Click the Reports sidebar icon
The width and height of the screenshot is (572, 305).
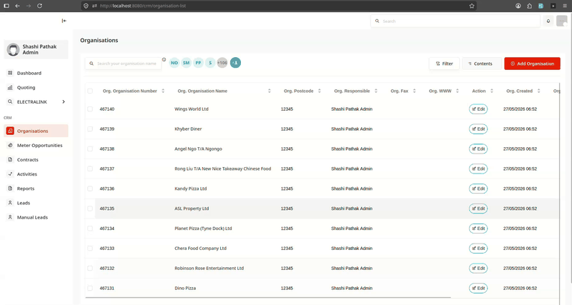click(10, 189)
